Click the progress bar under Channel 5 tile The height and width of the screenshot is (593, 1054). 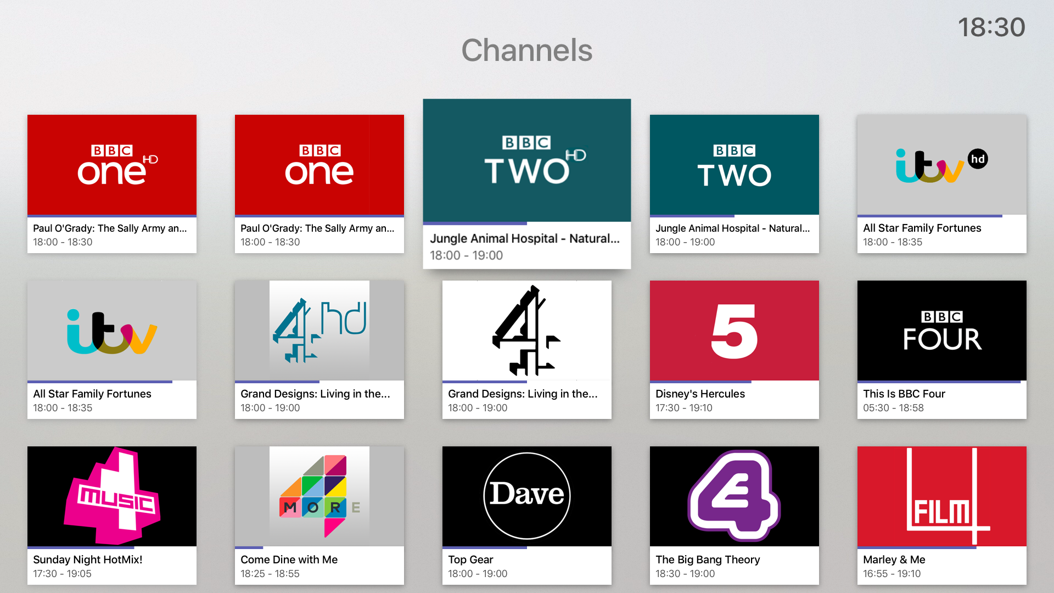735,382
